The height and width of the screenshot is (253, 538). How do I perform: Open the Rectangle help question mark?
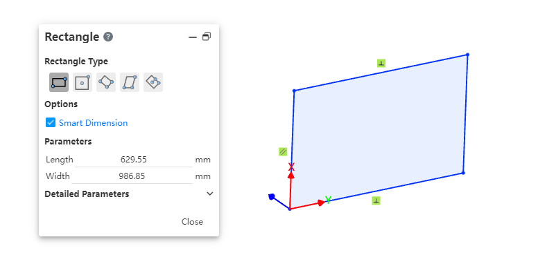pos(108,37)
